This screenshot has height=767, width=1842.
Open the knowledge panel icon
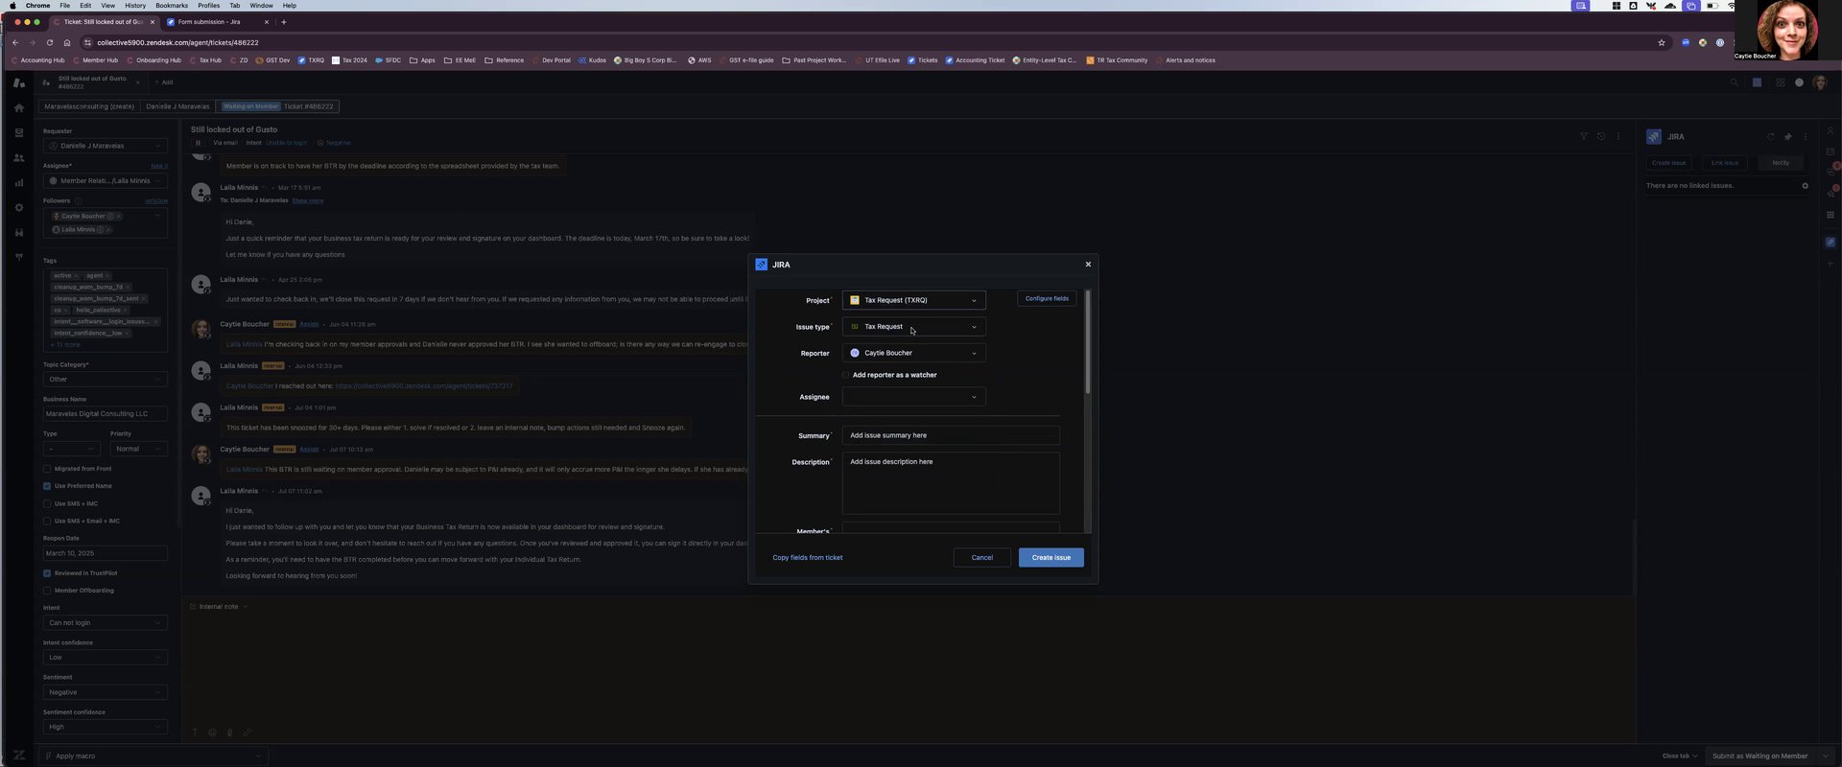[x=1830, y=152]
